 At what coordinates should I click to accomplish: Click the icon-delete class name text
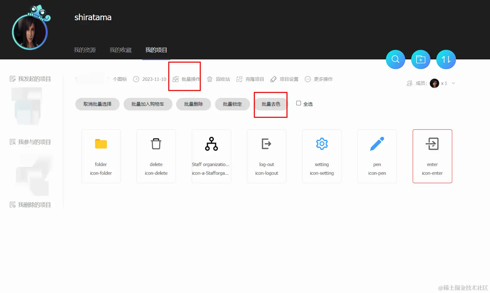coord(156,173)
